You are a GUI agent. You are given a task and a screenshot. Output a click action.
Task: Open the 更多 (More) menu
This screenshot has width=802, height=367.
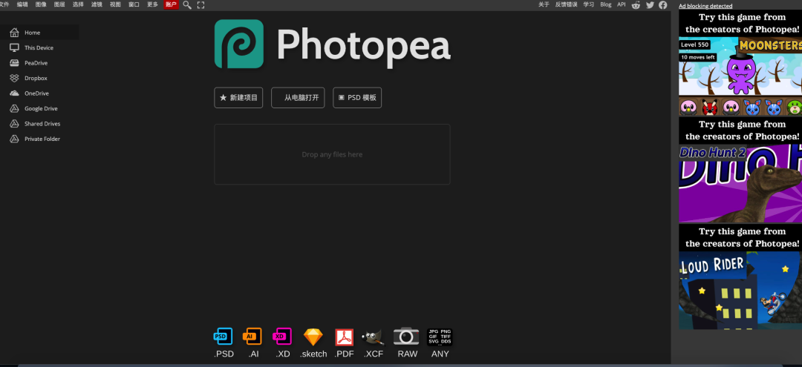[152, 4]
